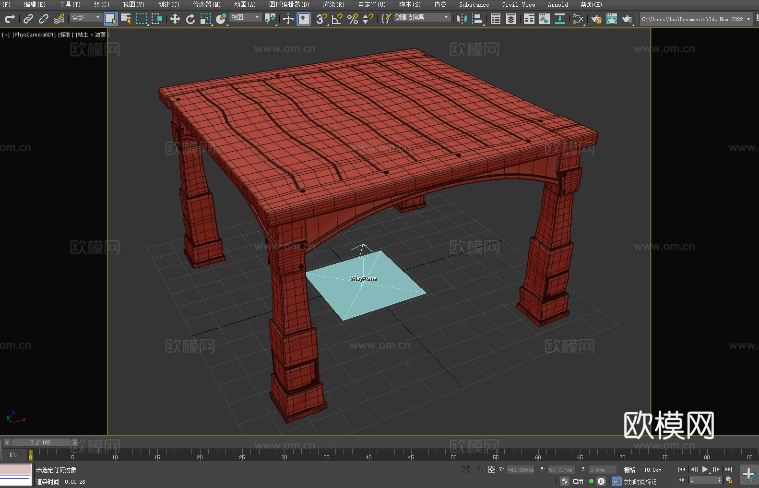Click the Isolate Selection toggle icon

pos(466,469)
